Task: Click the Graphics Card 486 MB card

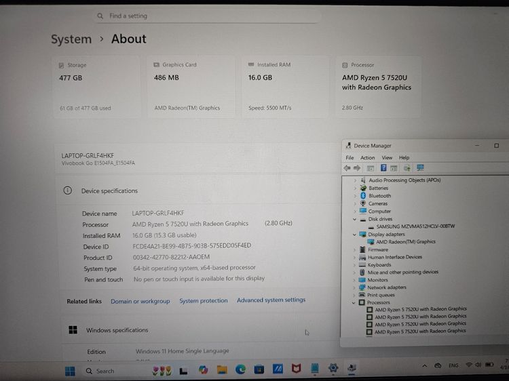Action: 191,87
